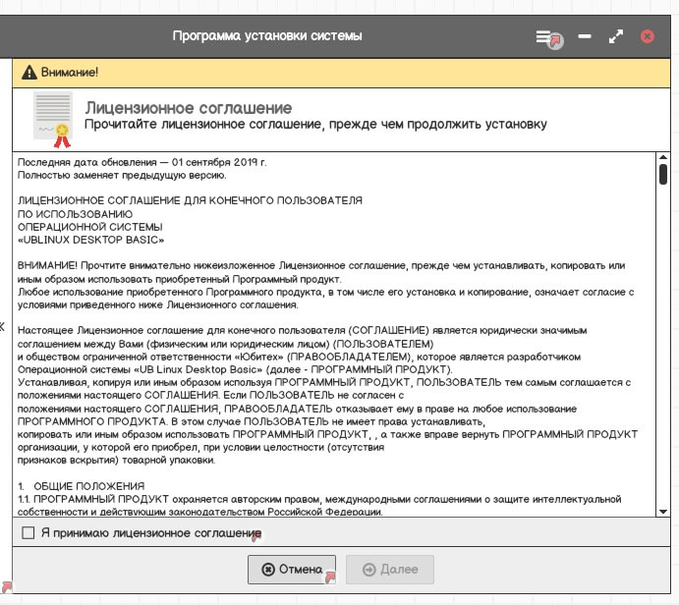
Task: Click the '«UBLINUX DESKTOP BASIC»' line
Action: tap(91, 240)
